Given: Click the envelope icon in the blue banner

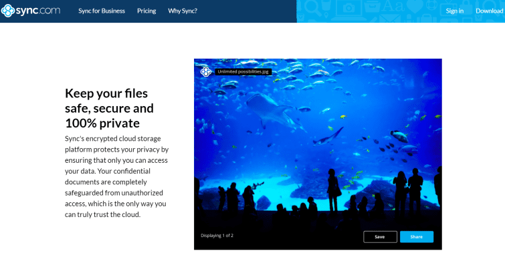Looking at the screenshot, I should [390, 19].
